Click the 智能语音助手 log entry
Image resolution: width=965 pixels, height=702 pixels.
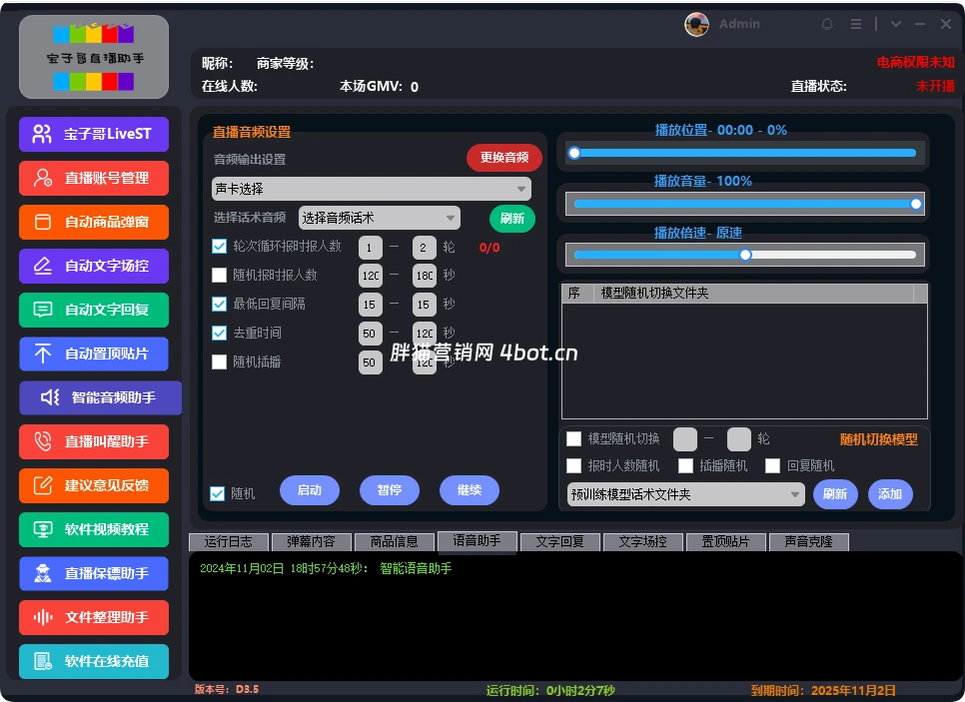click(414, 568)
